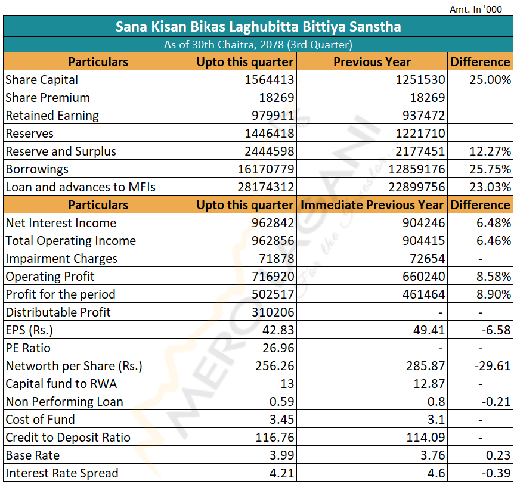The width and height of the screenshot is (517, 484).
Task: Click the 'As of 30th Chaitra, 2078' subtitle
Action: click(x=258, y=45)
